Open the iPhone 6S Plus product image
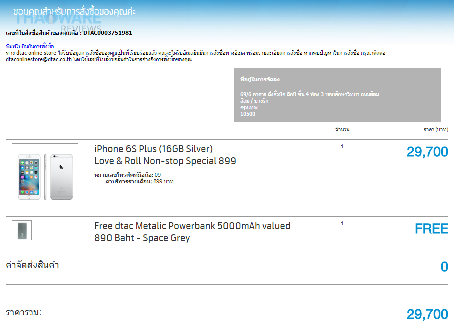Viewport: 454px width, 329px height. (x=45, y=177)
